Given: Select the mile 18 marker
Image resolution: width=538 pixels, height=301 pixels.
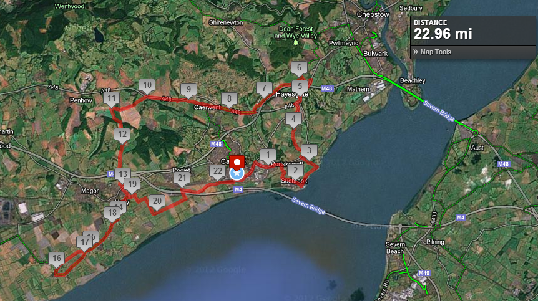Looking at the screenshot, I should click(x=112, y=214).
